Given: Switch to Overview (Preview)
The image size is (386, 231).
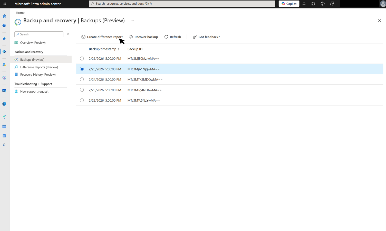Looking at the screenshot, I should (x=33, y=42).
